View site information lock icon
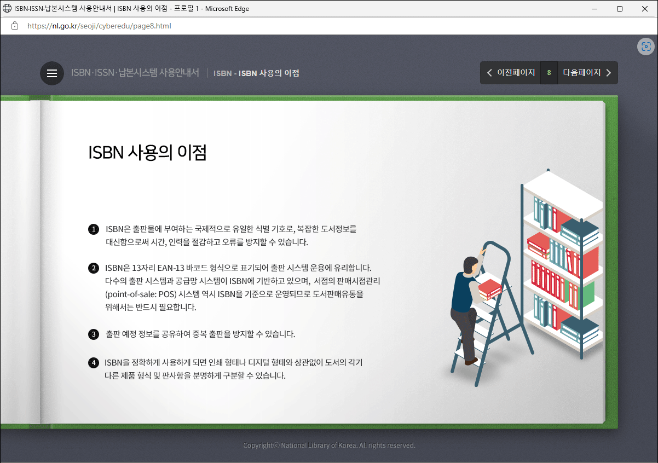 15,26
